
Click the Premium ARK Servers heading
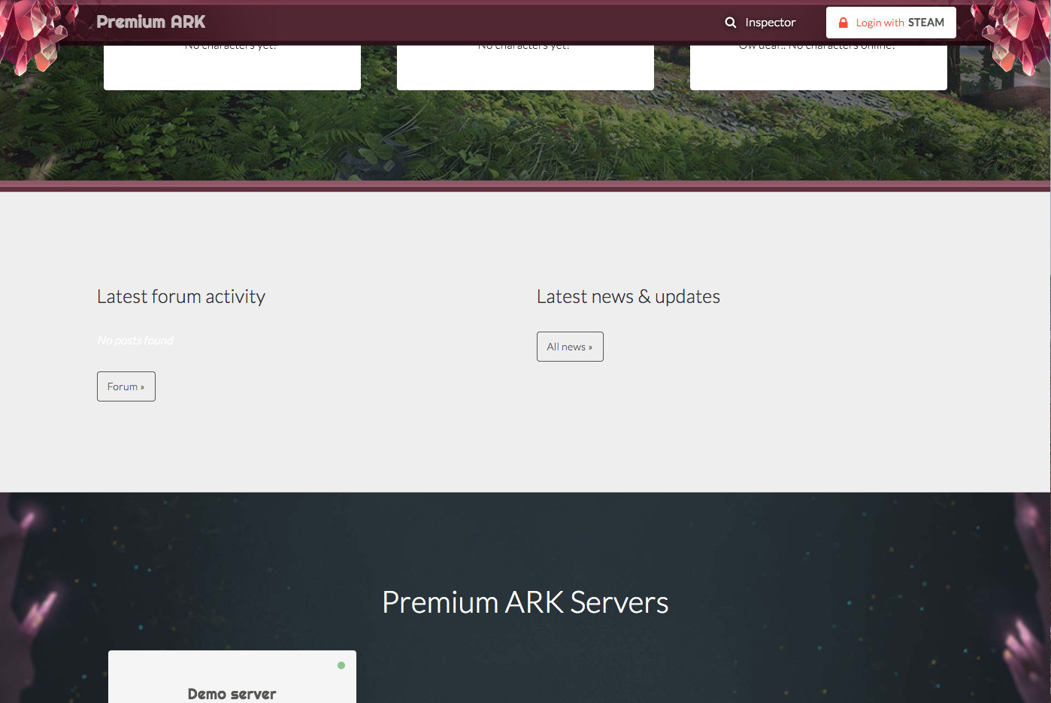point(525,602)
